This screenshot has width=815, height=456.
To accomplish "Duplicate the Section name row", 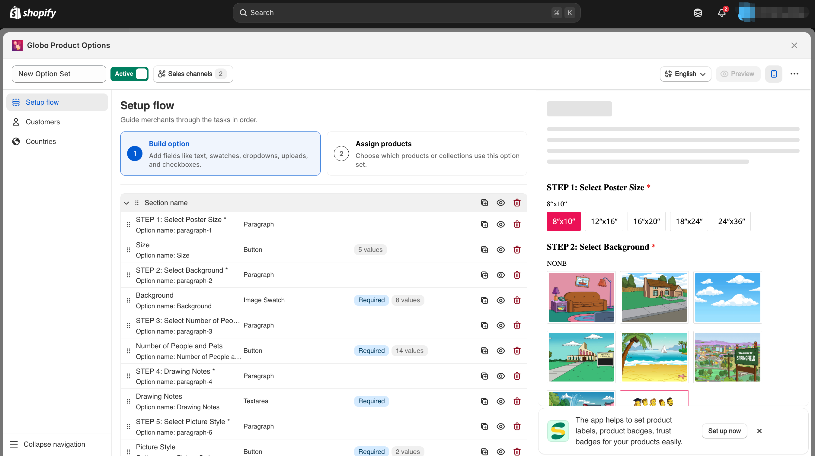I will 484,203.
